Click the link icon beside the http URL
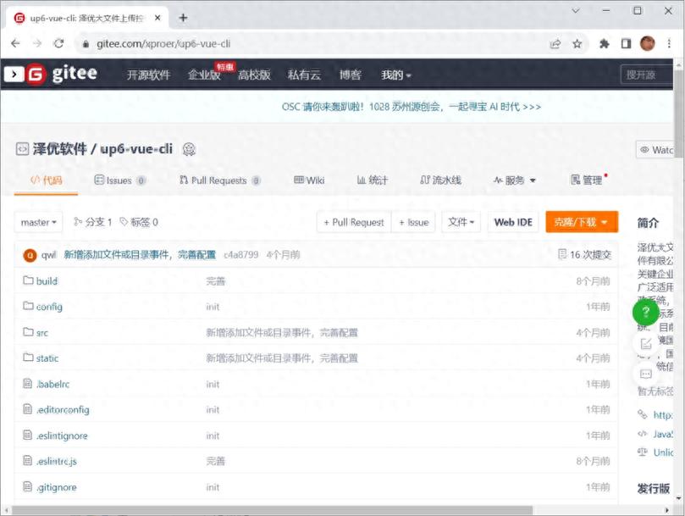The height and width of the screenshot is (516, 685). 644,415
